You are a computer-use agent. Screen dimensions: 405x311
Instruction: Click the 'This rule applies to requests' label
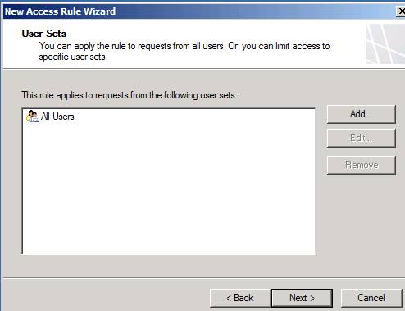[x=130, y=95]
